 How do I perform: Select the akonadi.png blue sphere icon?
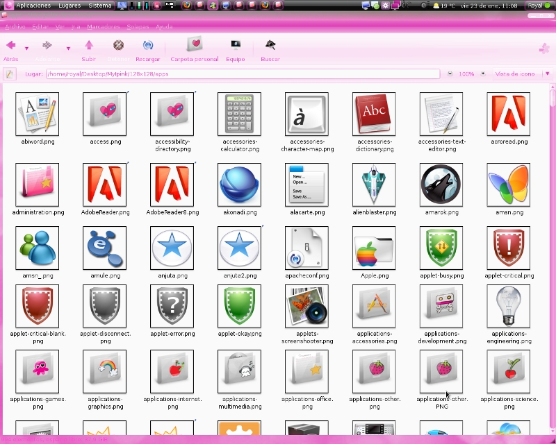[239, 185]
